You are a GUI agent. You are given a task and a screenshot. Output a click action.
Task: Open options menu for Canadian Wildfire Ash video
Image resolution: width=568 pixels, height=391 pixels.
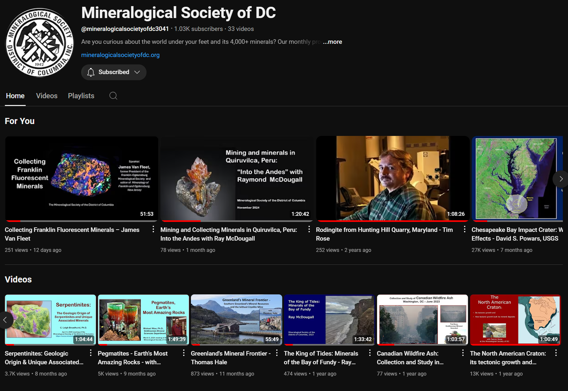click(x=463, y=353)
